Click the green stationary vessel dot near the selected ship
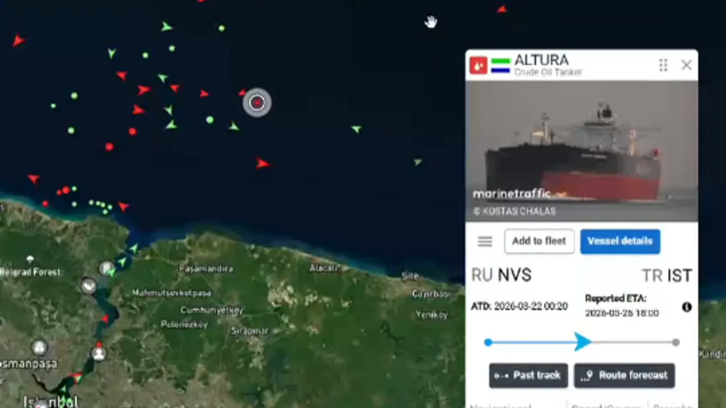 click(210, 120)
